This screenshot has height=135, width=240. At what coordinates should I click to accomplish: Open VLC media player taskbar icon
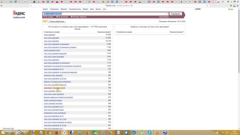[x=157, y=132]
